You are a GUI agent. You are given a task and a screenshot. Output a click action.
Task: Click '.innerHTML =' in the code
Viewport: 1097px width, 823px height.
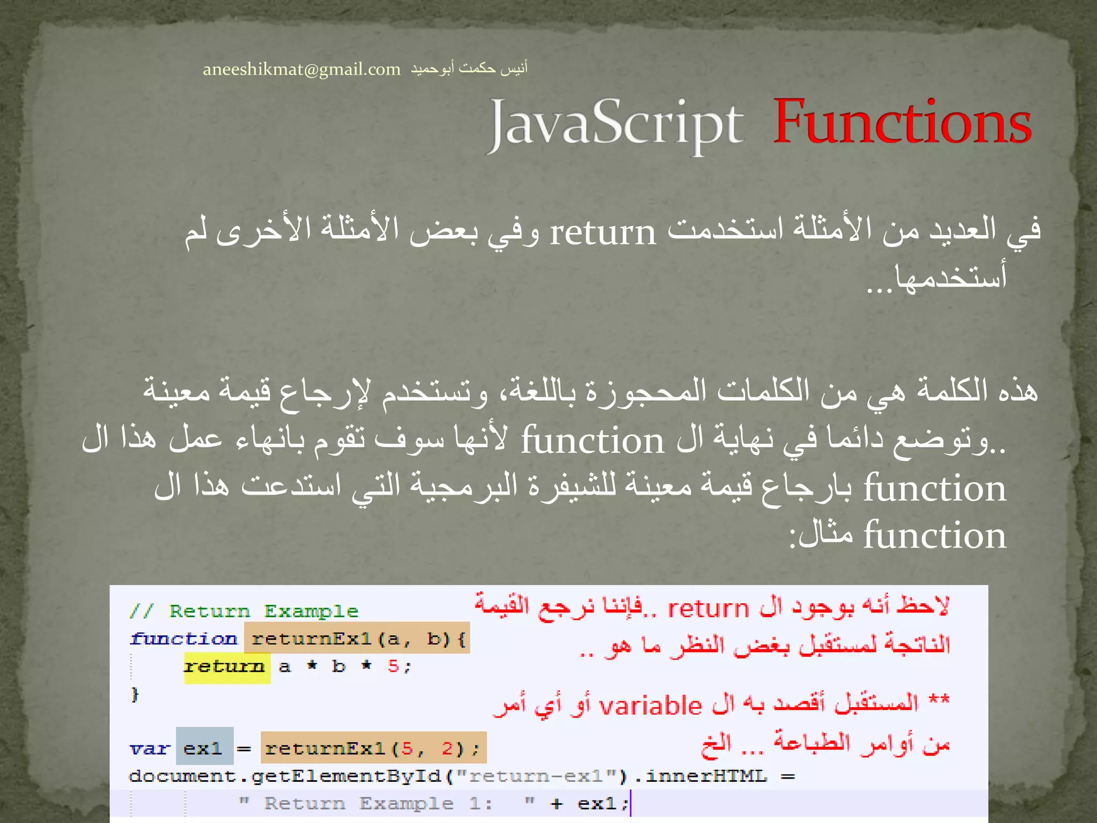pyautogui.click(x=715, y=776)
